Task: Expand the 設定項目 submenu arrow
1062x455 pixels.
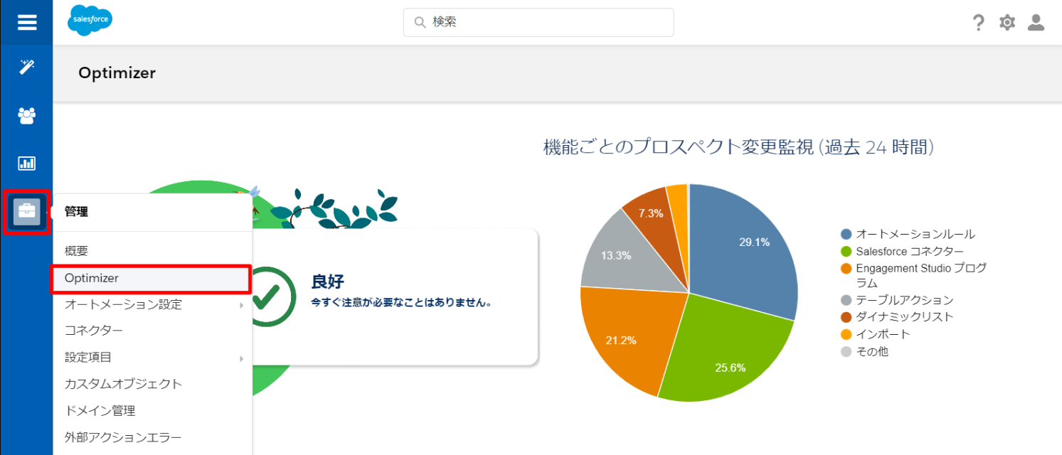Action: click(242, 358)
